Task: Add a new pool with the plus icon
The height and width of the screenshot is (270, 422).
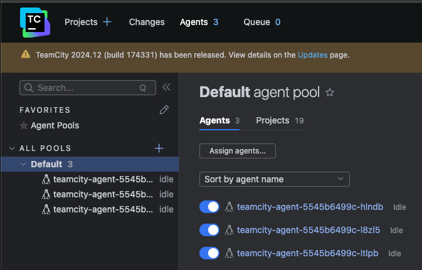Action: pos(159,148)
